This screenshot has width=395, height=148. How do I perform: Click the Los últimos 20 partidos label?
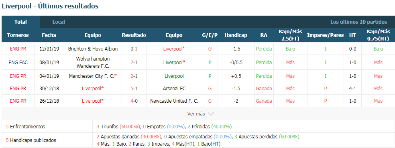coord(359,22)
